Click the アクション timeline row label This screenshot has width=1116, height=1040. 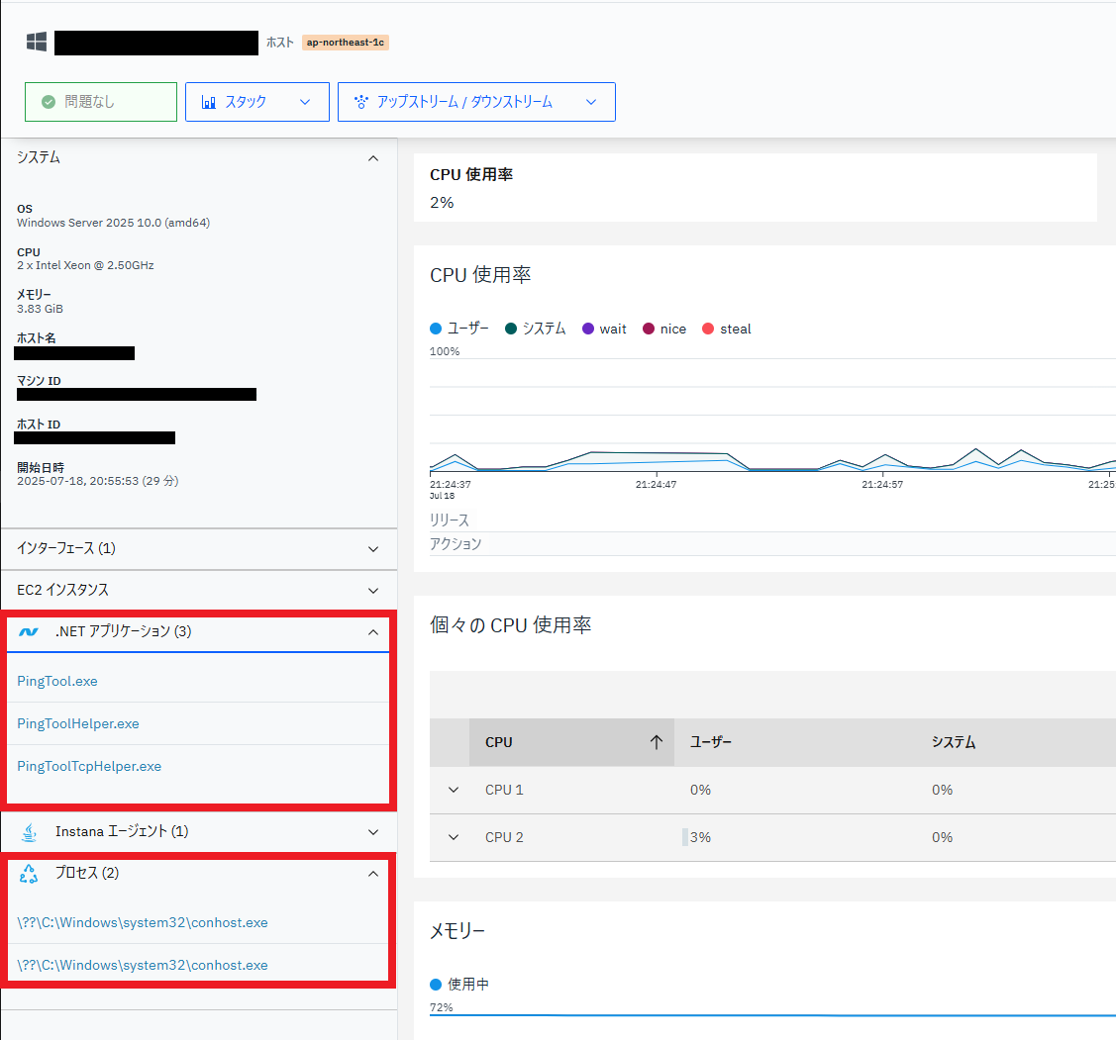click(x=456, y=544)
